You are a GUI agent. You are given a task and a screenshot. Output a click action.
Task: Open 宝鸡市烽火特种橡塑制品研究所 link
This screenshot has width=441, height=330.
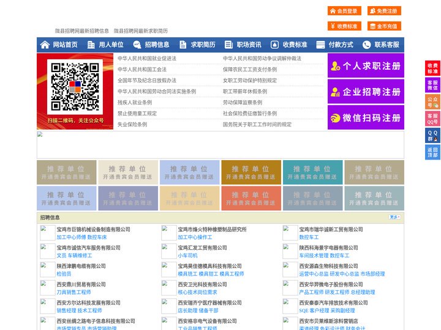[212, 229]
